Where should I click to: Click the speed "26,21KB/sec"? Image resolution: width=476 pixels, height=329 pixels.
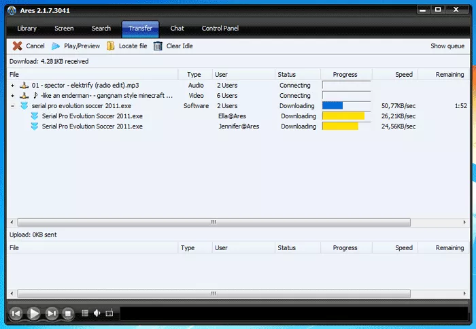click(x=398, y=116)
